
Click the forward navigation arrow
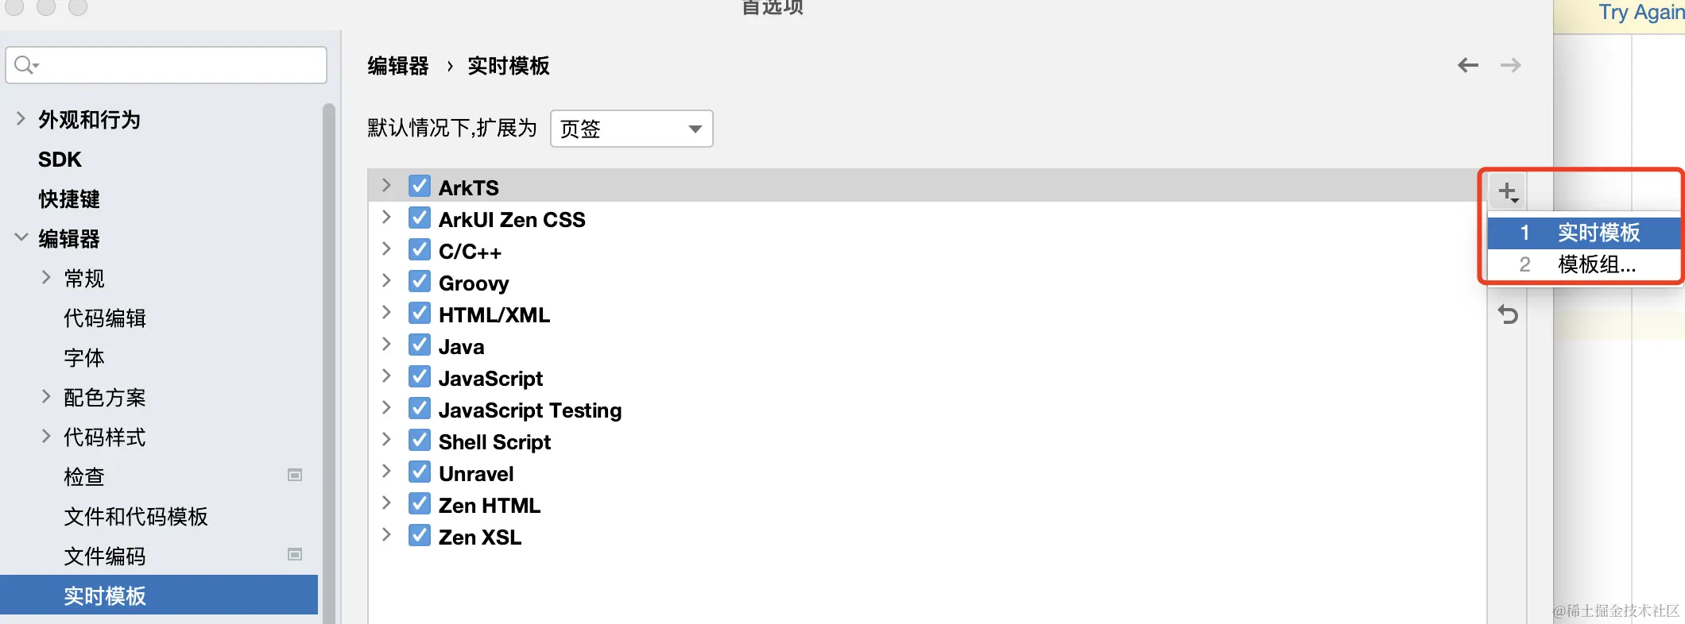1510,65
